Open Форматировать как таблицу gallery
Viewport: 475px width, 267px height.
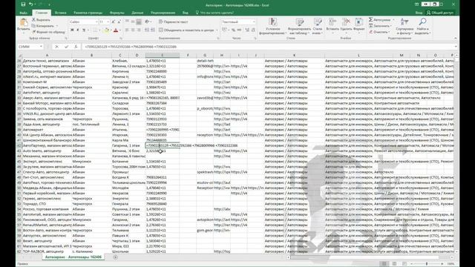[x=299, y=27]
